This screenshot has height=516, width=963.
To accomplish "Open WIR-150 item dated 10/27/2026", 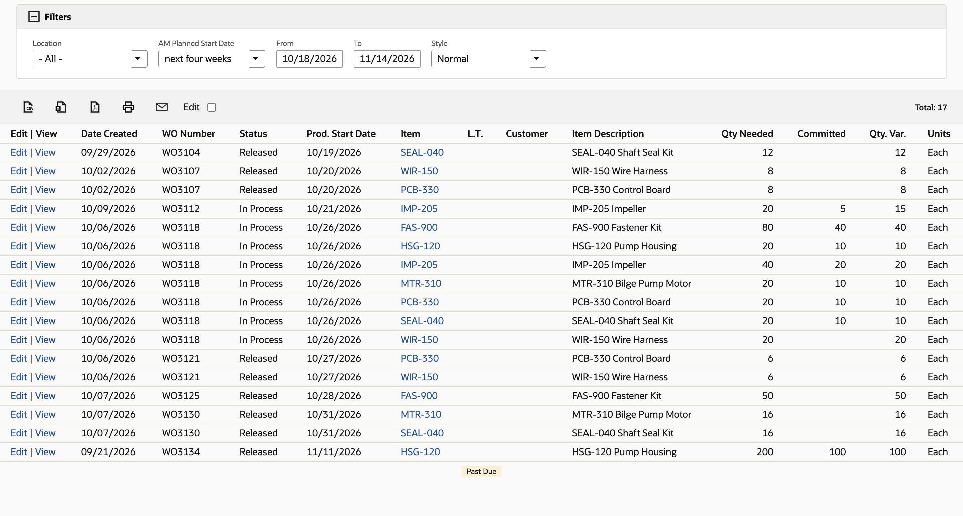I will tap(419, 377).
